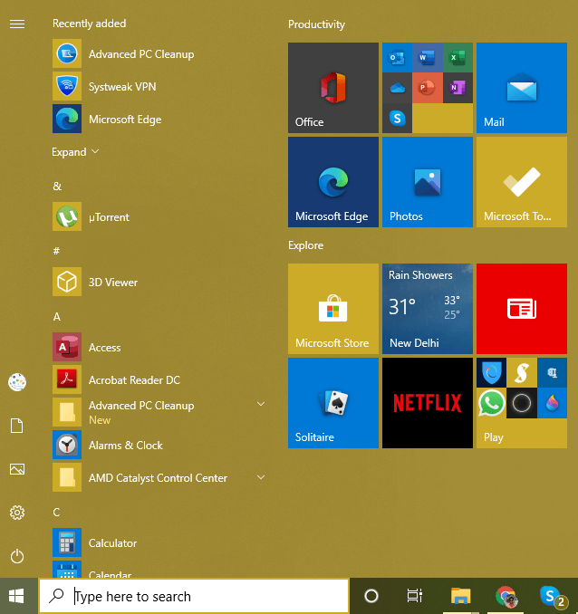Screen dimensions: 578x614
Task: Open Task View on the taskbar
Action: [415, 596]
